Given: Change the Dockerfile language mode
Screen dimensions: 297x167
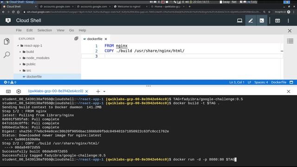Looking at the screenshot, I should [x=278, y=82].
